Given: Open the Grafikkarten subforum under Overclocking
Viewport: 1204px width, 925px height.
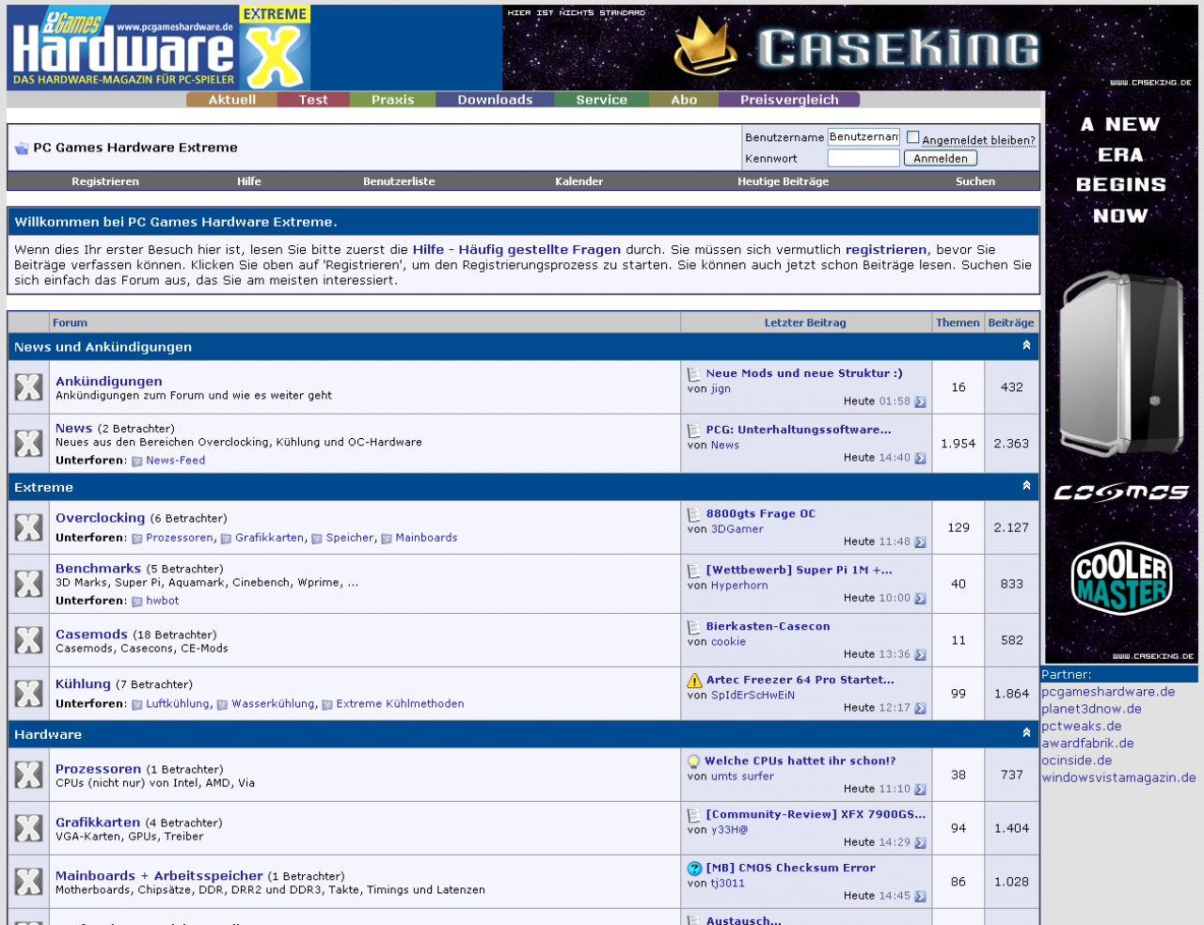Looking at the screenshot, I should (x=269, y=538).
